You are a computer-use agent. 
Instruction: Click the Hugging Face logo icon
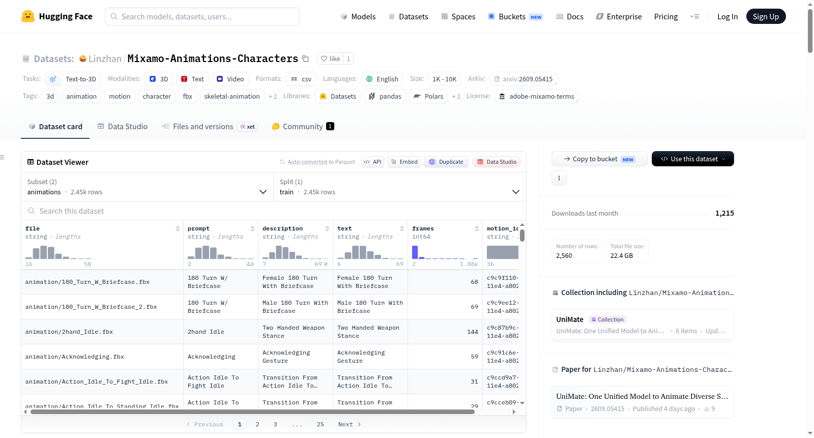pyautogui.click(x=28, y=16)
